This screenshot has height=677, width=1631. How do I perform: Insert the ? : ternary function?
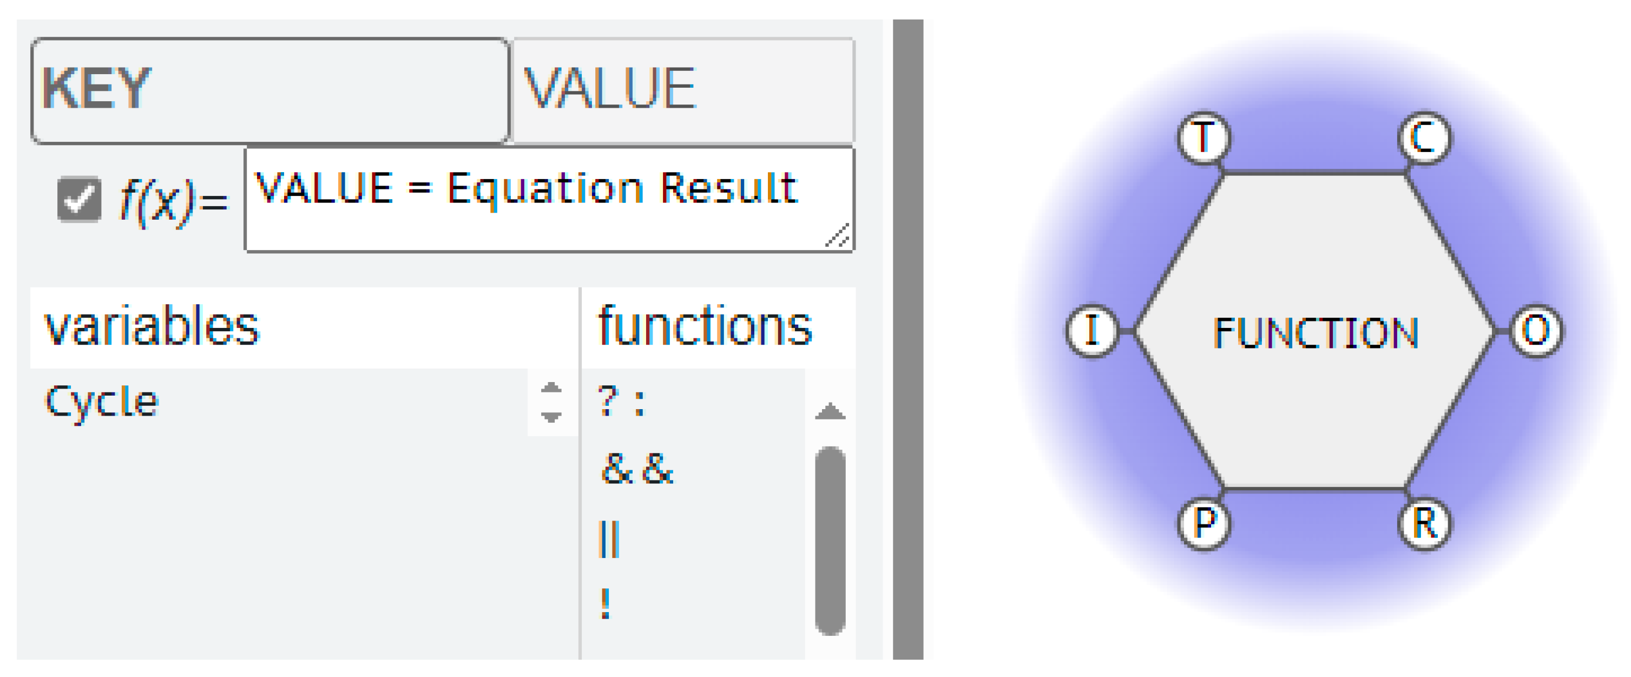pyautogui.click(x=621, y=402)
